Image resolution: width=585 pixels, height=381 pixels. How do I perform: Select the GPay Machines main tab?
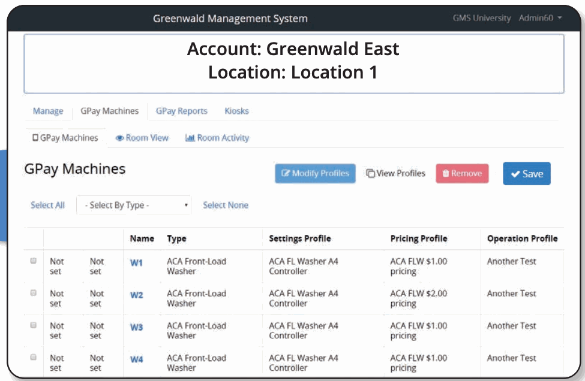(x=110, y=111)
